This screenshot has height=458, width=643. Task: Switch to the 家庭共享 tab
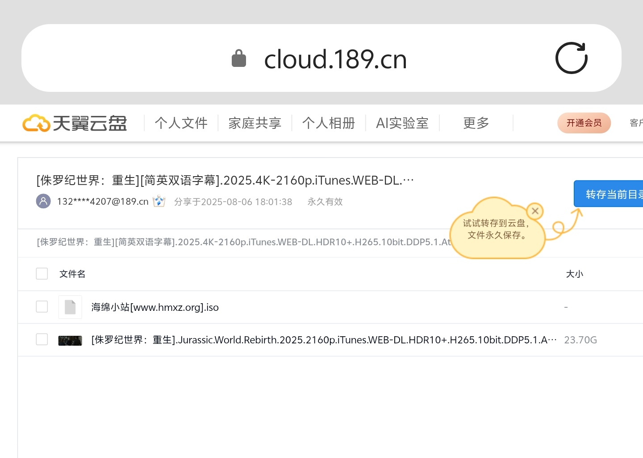coord(255,123)
